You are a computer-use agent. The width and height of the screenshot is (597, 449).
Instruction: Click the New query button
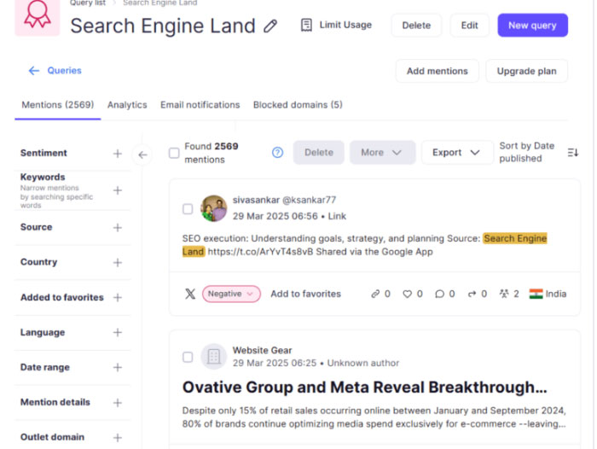533,25
